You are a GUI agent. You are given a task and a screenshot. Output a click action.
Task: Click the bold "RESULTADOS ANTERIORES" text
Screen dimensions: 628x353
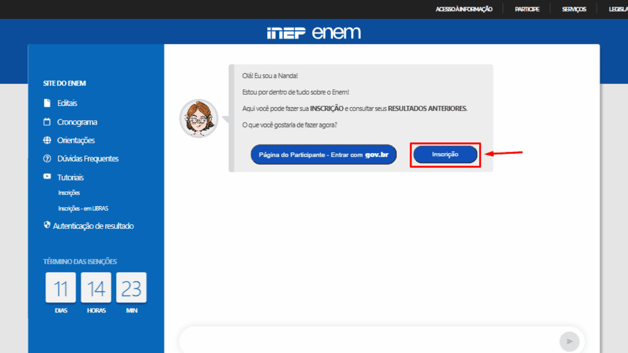point(427,109)
